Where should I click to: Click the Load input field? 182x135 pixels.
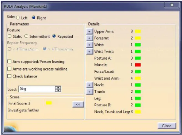(37, 89)
